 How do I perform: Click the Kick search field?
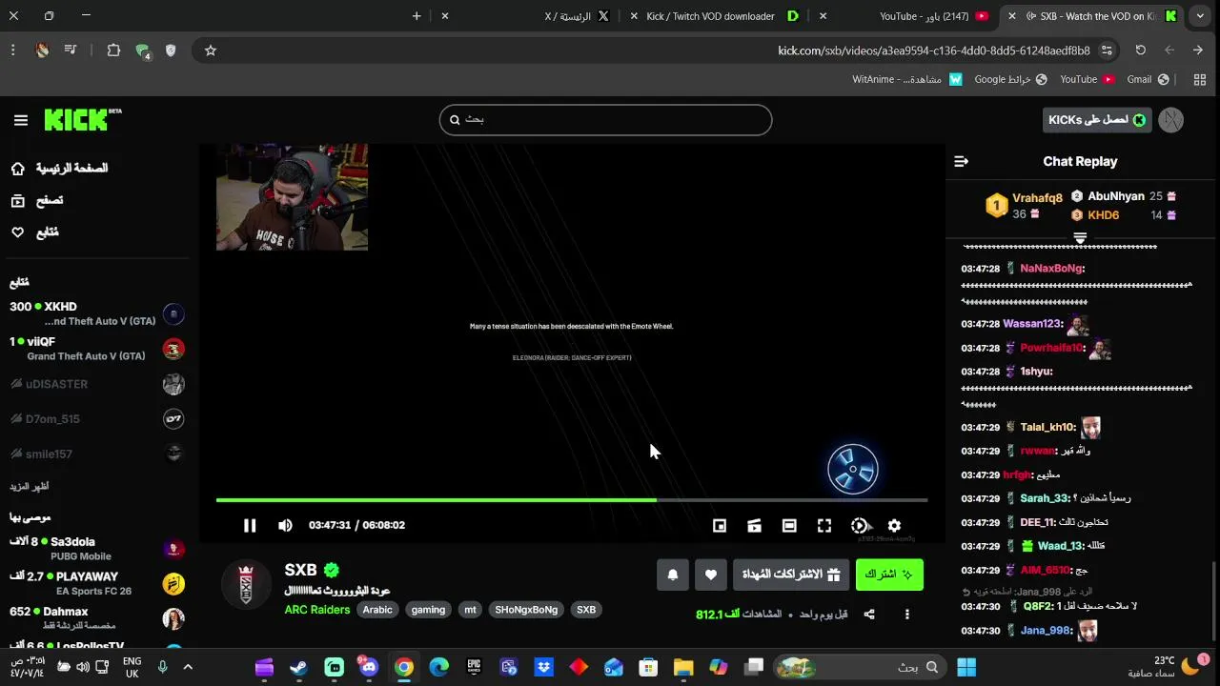click(x=605, y=120)
